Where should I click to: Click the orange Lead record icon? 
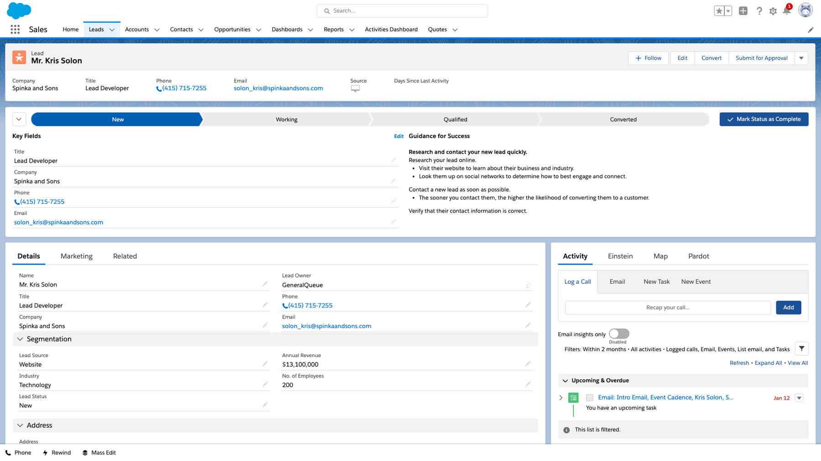[19, 57]
